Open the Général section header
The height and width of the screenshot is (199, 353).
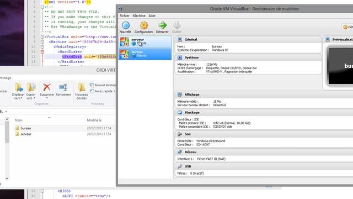point(248,39)
